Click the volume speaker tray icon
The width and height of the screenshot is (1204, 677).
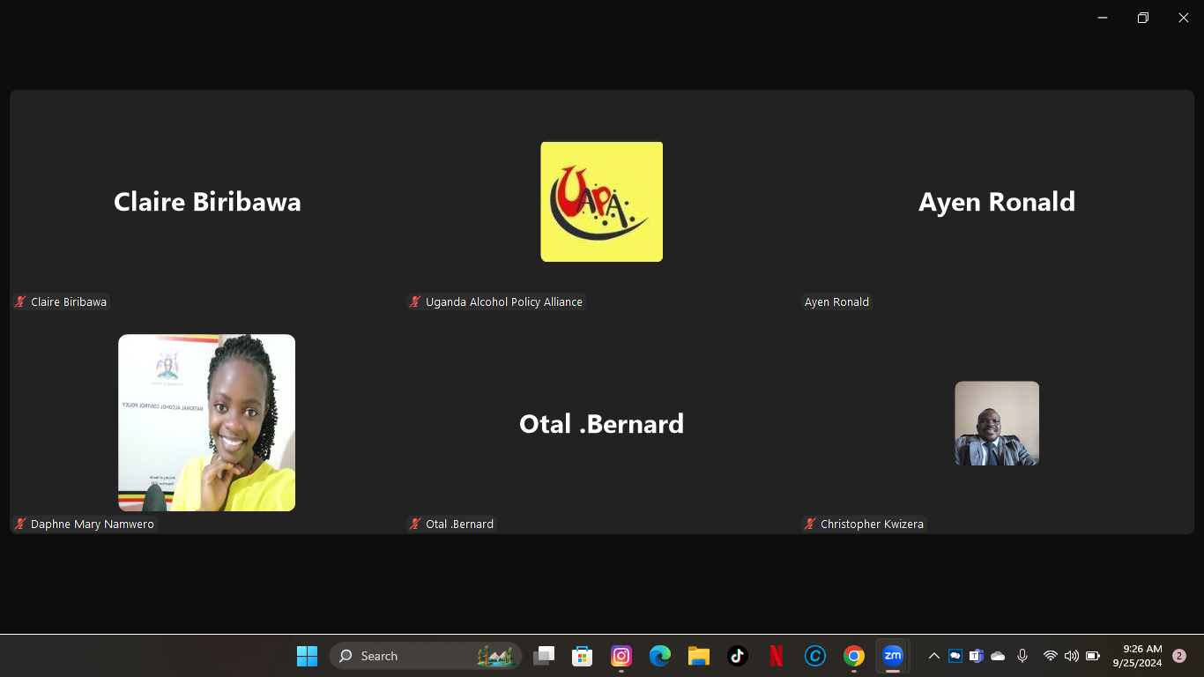tap(1071, 656)
